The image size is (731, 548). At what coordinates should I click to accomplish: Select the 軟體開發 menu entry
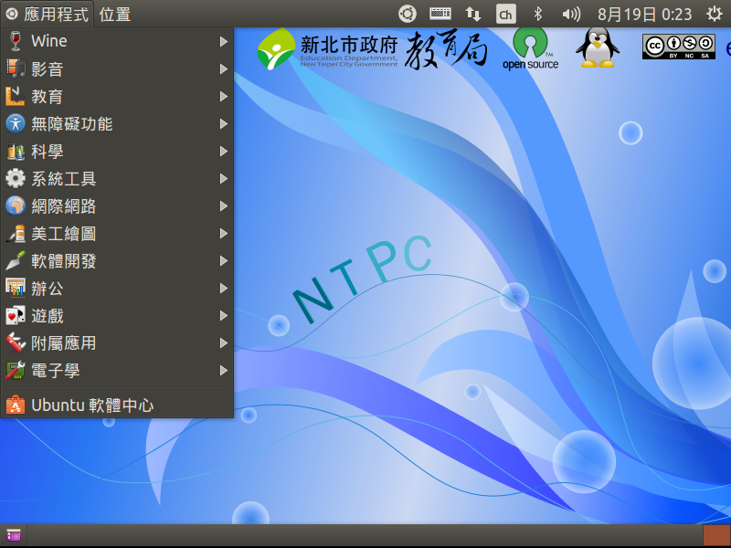[64, 260]
